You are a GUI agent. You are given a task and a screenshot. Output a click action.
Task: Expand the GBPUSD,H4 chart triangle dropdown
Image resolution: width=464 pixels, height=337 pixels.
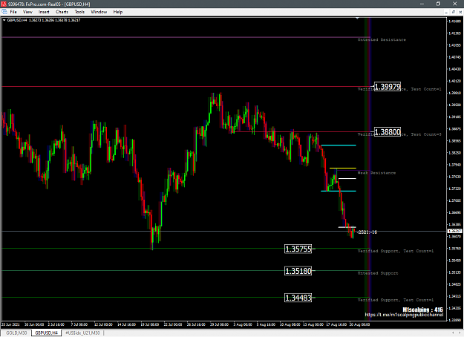(x=4, y=20)
